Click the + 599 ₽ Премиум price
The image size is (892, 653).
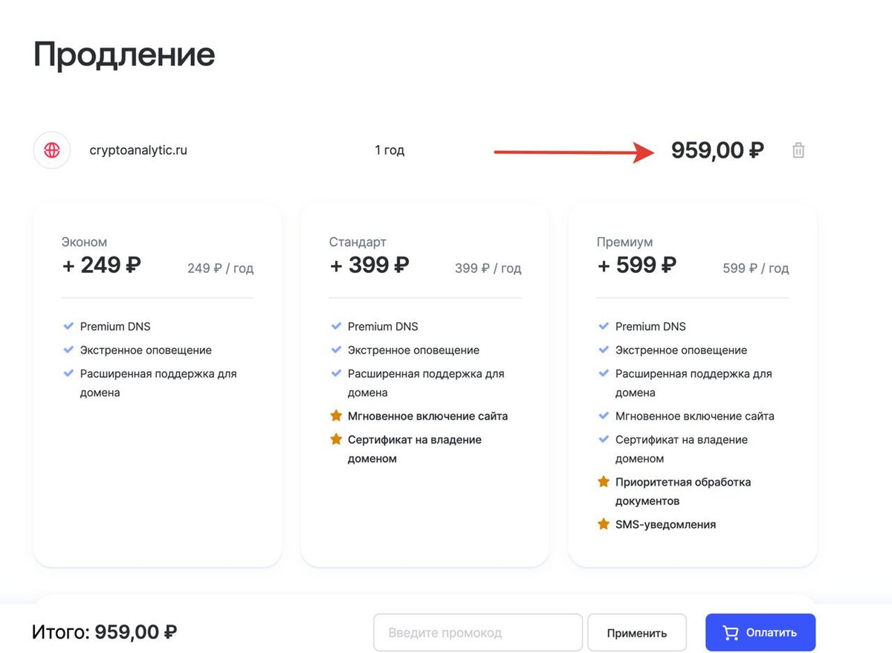(x=636, y=265)
